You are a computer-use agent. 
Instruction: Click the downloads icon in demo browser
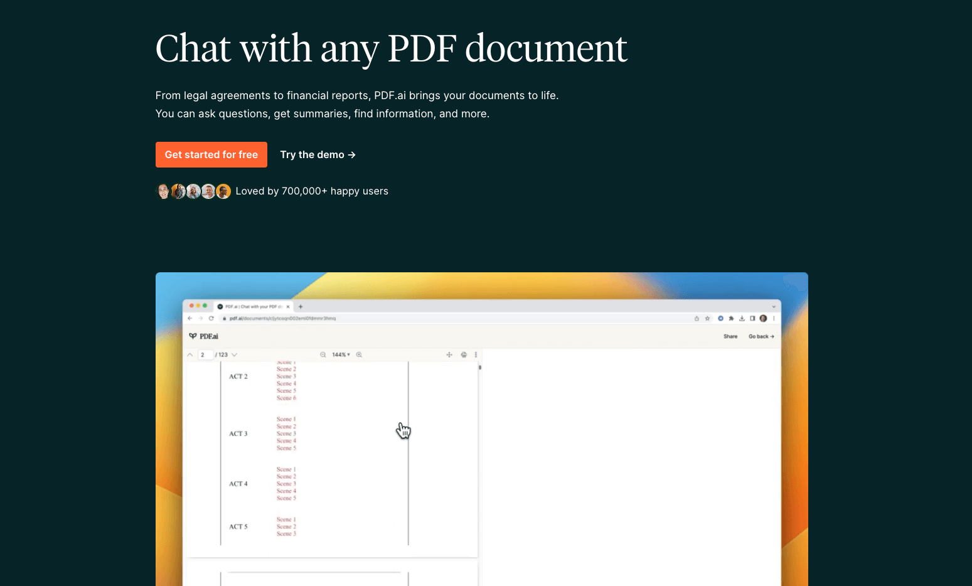pyautogui.click(x=742, y=318)
